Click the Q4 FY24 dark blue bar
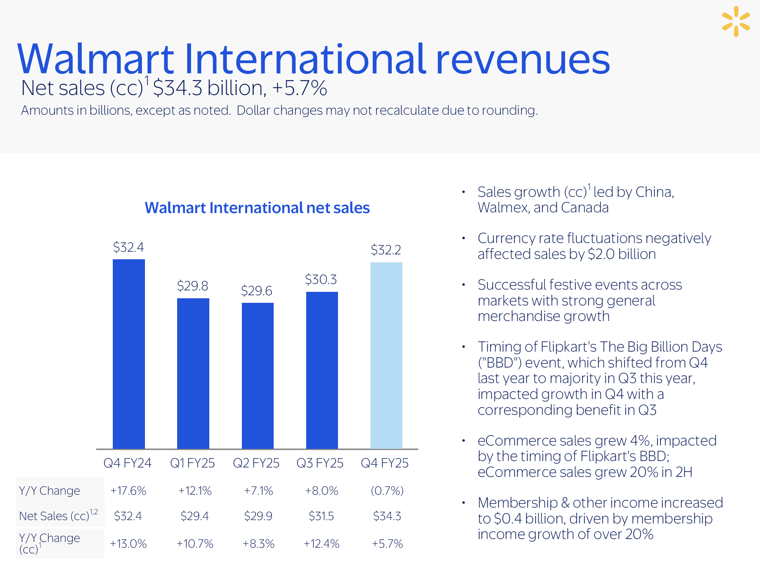The width and height of the screenshot is (760, 567). tap(129, 354)
